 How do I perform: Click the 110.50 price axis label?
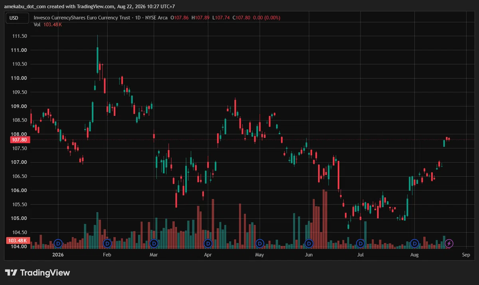pyautogui.click(x=20, y=64)
